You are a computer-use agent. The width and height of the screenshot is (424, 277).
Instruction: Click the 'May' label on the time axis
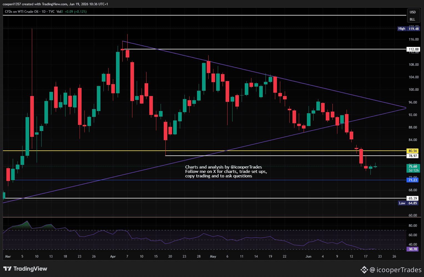(213, 256)
